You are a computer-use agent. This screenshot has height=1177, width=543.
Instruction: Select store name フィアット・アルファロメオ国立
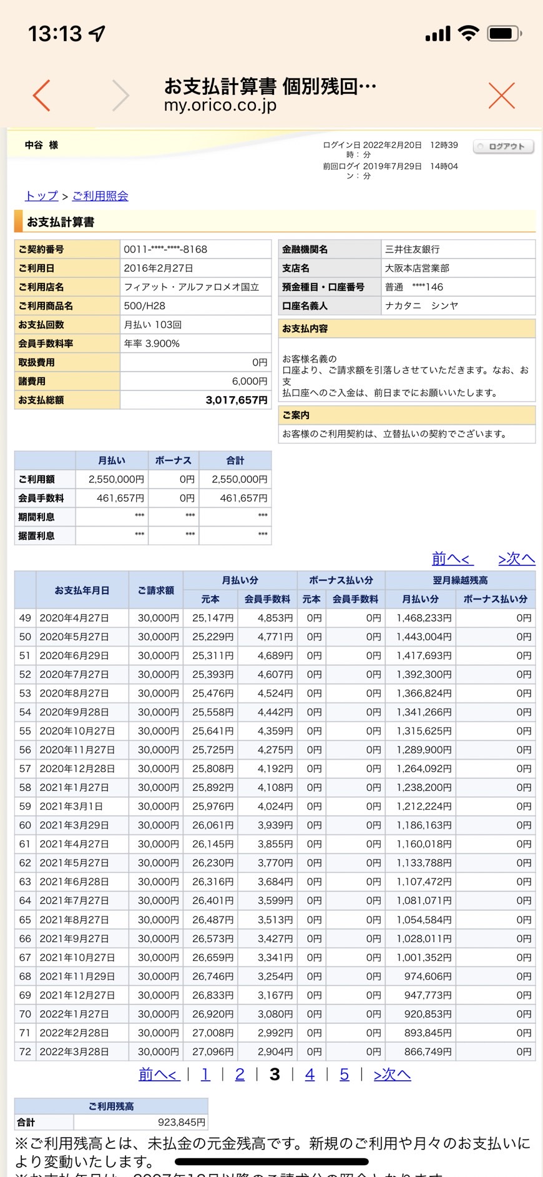(192, 287)
